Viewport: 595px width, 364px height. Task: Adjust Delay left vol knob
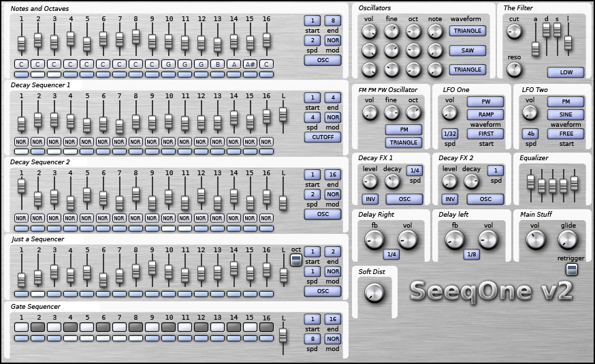(x=488, y=240)
